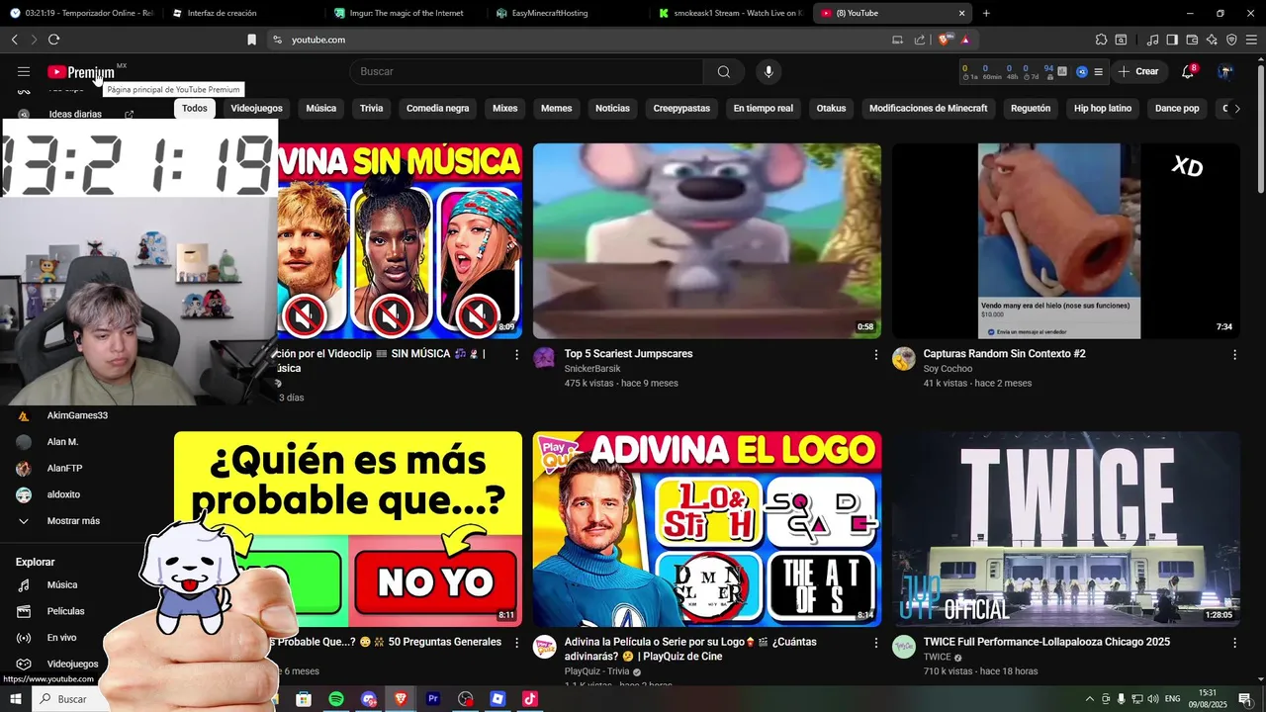Viewport: 1266px width, 712px height.
Task: Open Roblox from the taskbar
Action: (497, 699)
